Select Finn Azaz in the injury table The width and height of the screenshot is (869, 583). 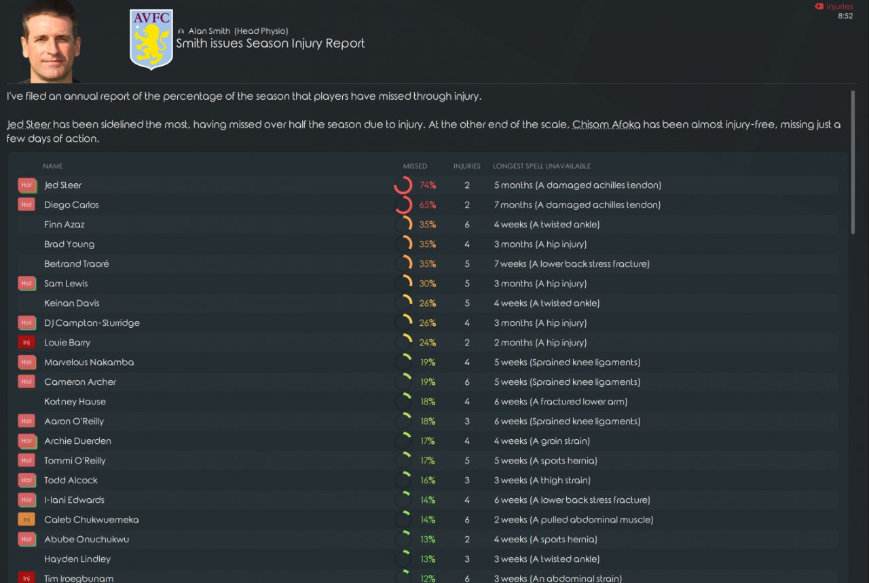coord(64,225)
